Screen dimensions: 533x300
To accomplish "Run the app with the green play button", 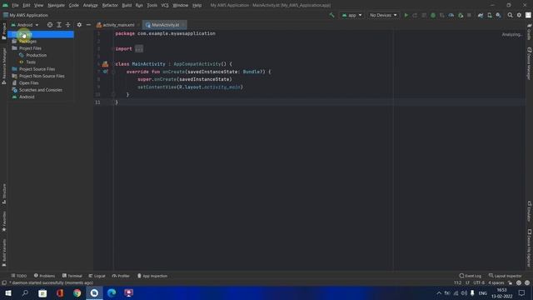I will (406, 15).
